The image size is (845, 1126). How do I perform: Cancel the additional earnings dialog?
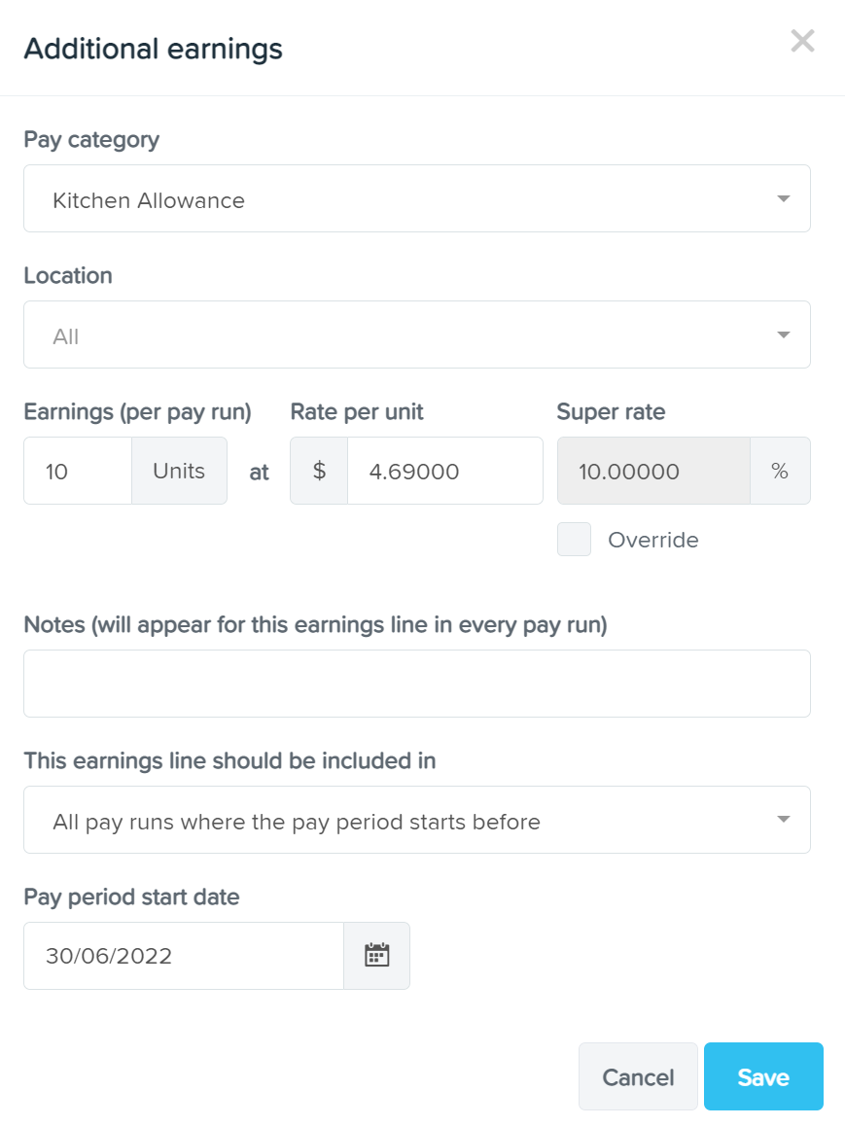tap(638, 1076)
